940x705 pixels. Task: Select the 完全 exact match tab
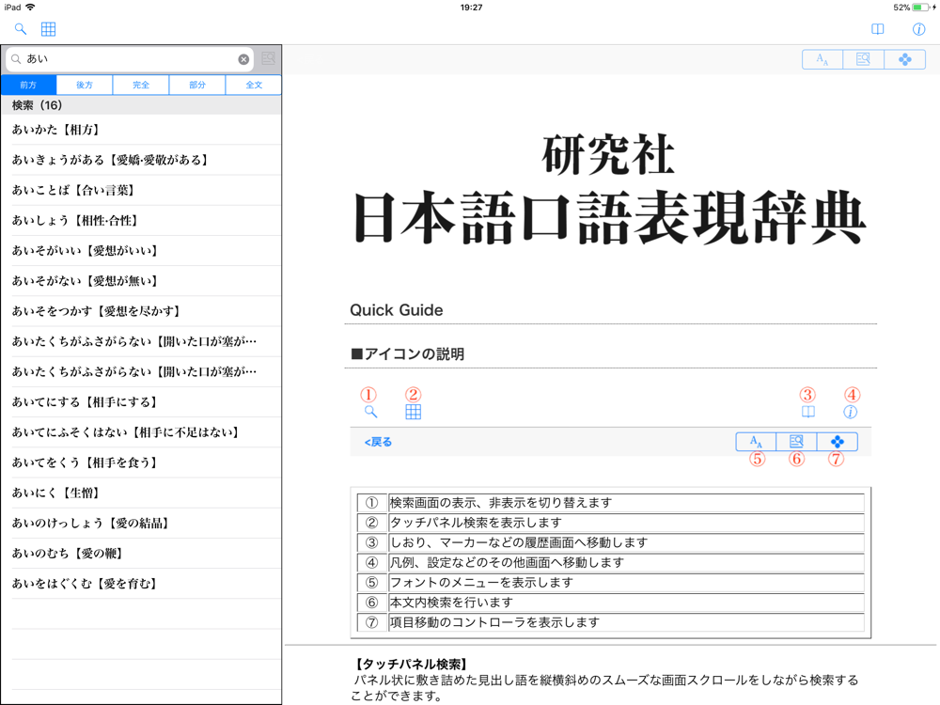coord(141,86)
